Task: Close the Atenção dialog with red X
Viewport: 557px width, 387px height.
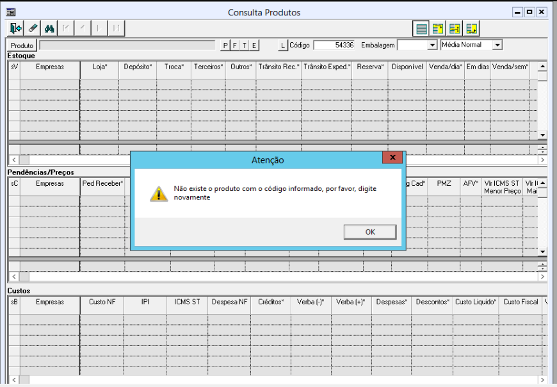Action: click(x=392, y=158)
